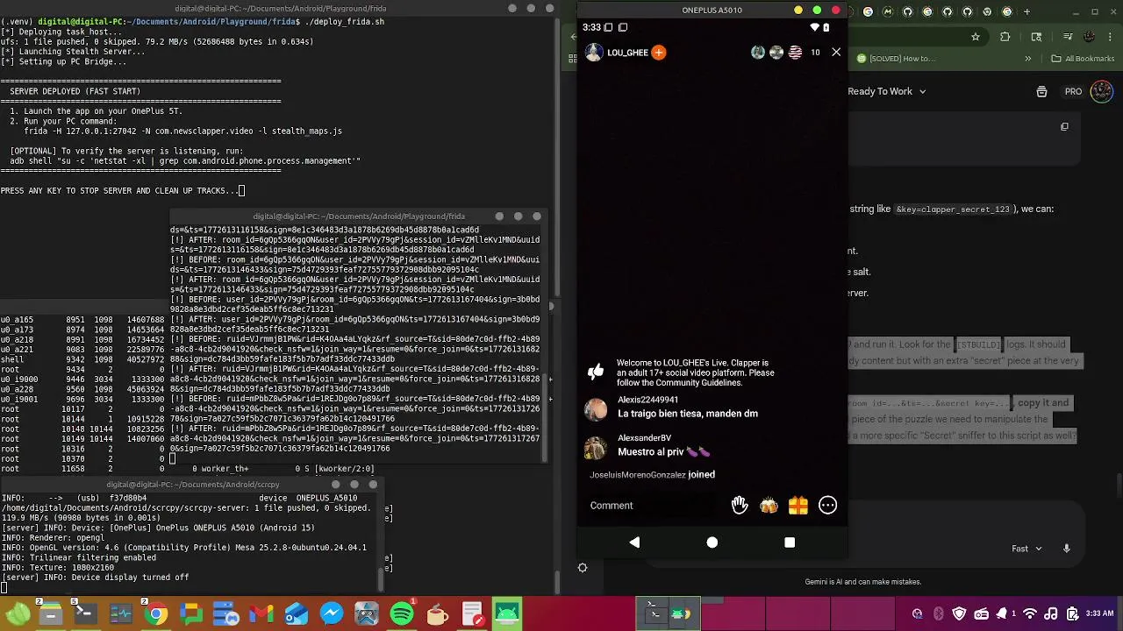
Task: Tap the Android recents square button
Action: 789,542
